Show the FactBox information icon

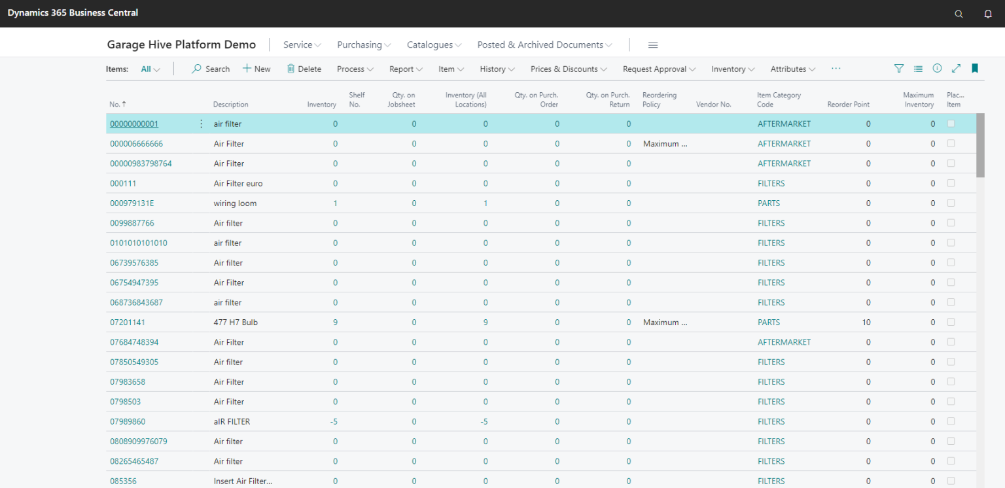point(937,69)
